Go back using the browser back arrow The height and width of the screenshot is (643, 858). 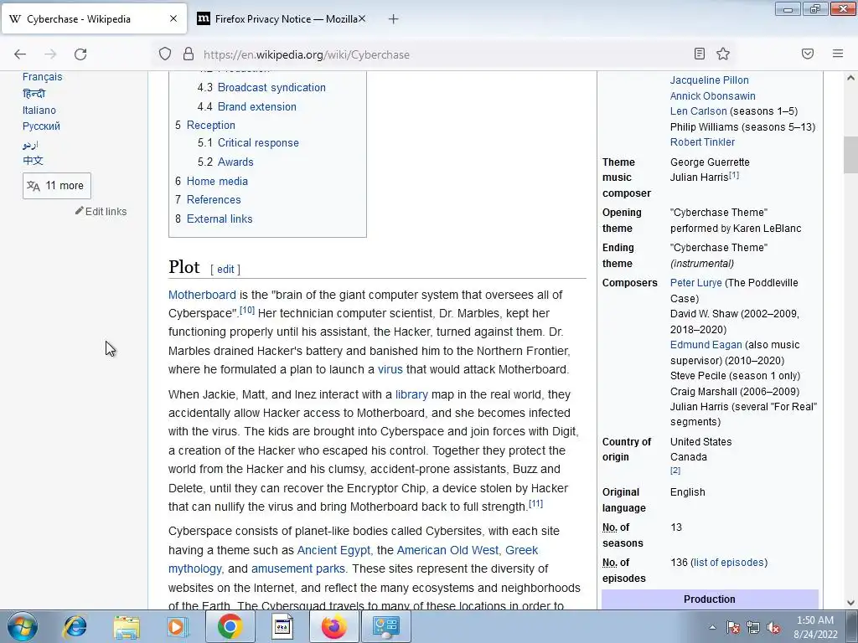point(20,54)
